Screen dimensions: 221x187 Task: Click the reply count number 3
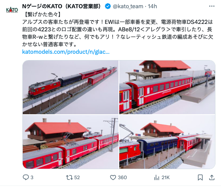point(32,177)
